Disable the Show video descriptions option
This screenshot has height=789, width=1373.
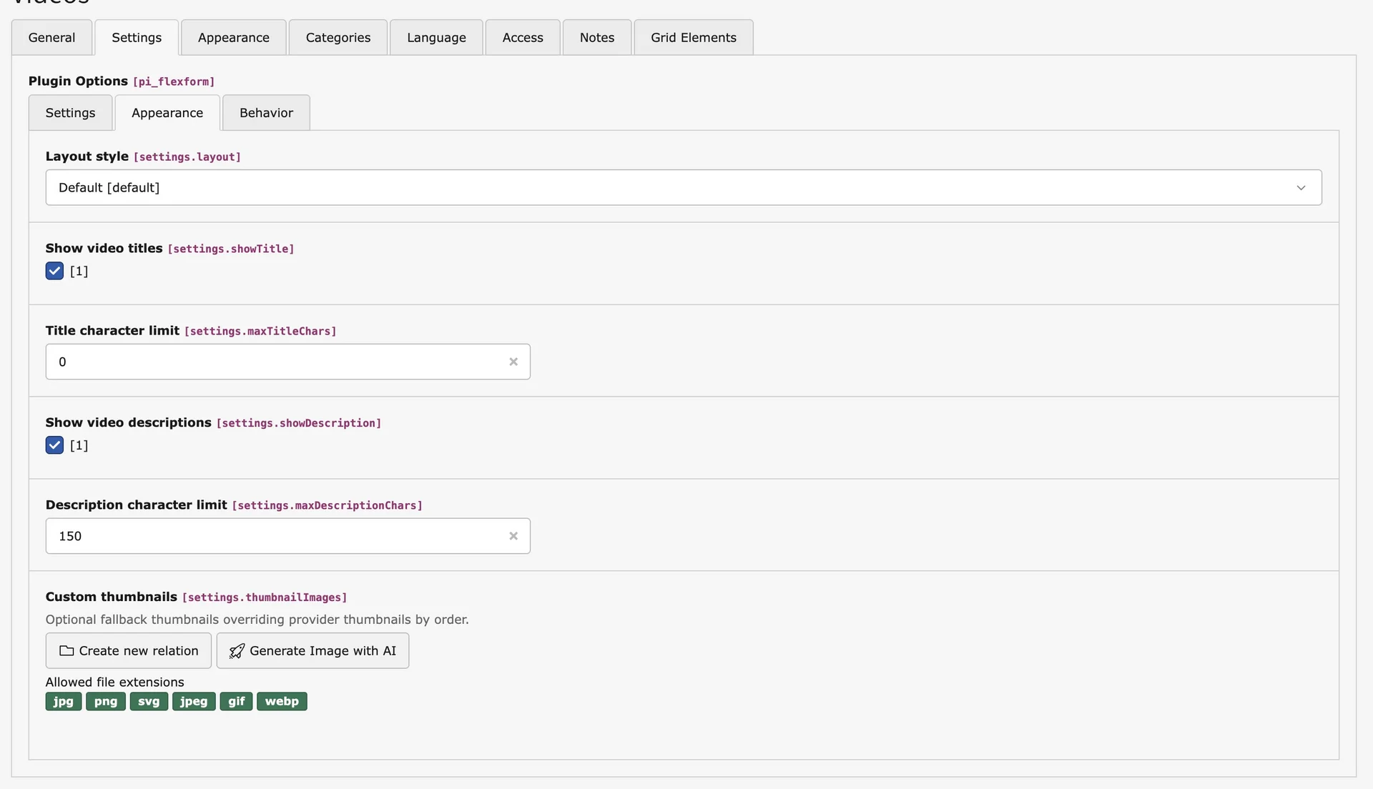click(54, 445)
